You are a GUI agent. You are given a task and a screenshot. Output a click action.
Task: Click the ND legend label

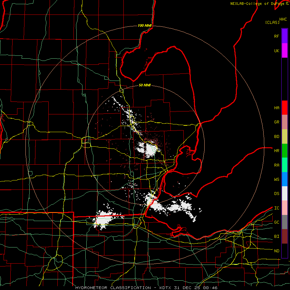click(x=276, y=251)
